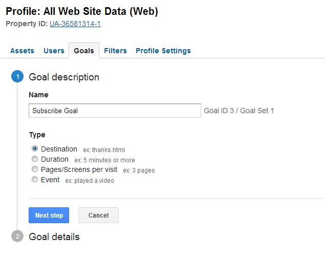Switch to the Users tab

click(54, 51)
